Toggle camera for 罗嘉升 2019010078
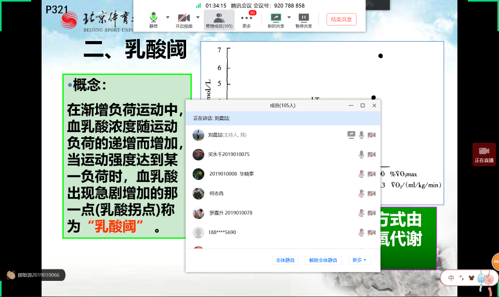Screen dimensions: 499x297 pyautogui.click(x=371, y=213)
